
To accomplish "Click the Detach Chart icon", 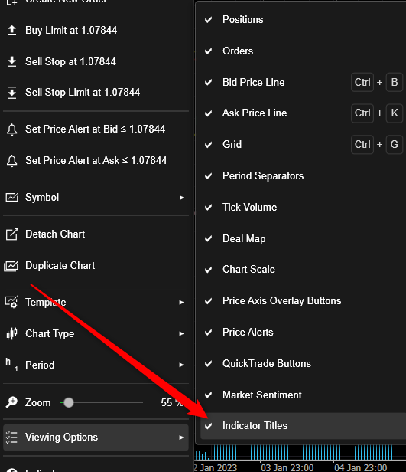I will click(11, 234).
